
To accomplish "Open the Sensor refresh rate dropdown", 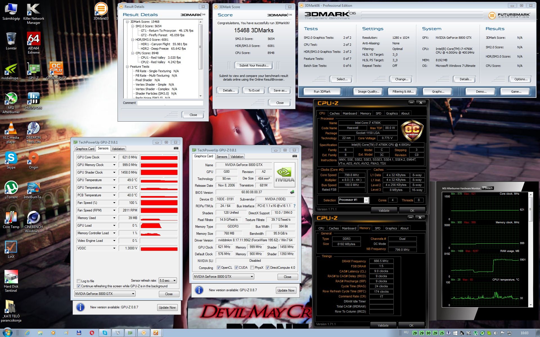I will pyautogui.click(x=168, y=280).
